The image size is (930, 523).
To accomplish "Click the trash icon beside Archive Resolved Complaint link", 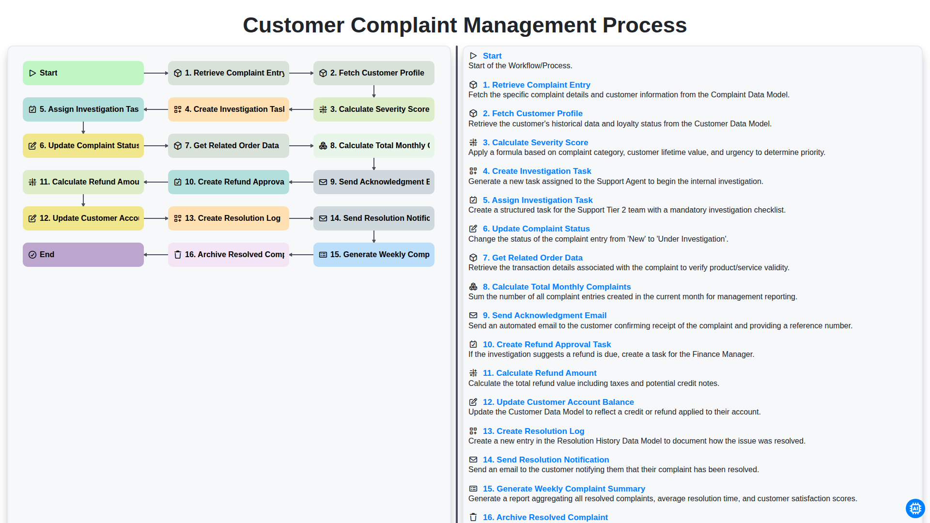I will [x=473, y=517].
